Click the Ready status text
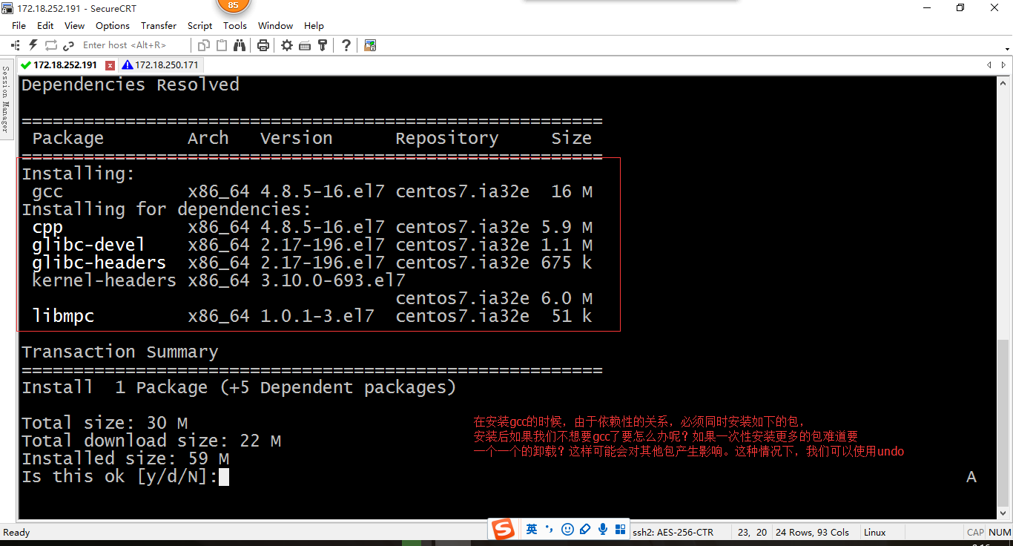Image resolution: width=1013 pixels, height=546 pixels. click(16, 532)
